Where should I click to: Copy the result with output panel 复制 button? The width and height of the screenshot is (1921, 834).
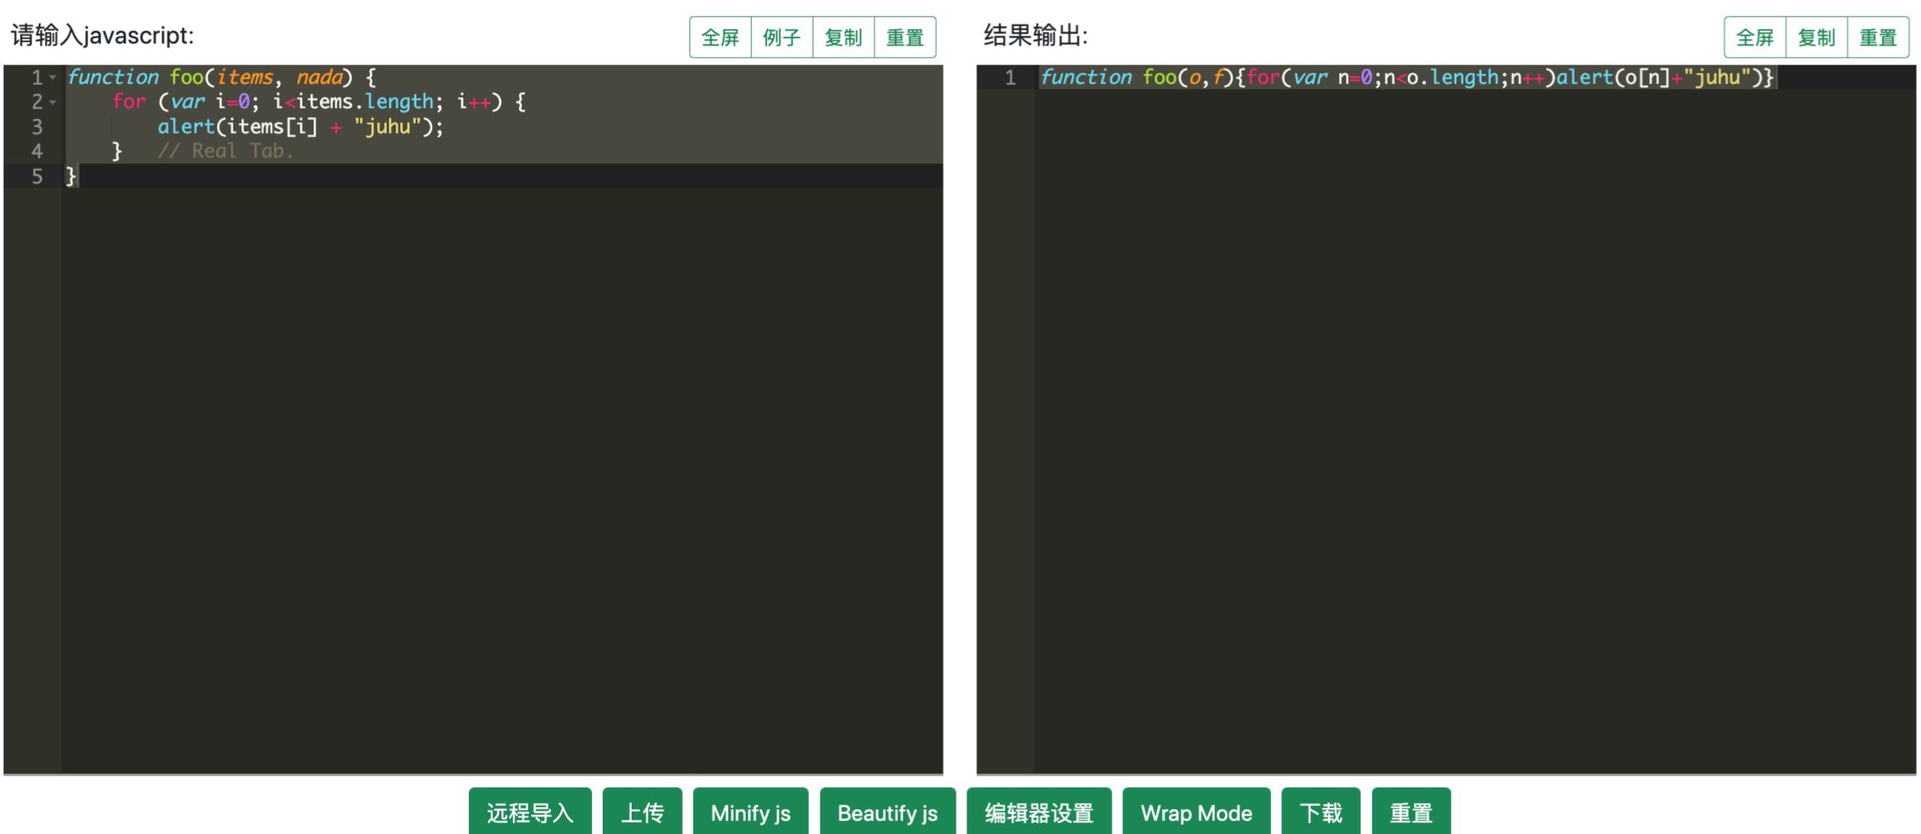(x=1817, y=37)
